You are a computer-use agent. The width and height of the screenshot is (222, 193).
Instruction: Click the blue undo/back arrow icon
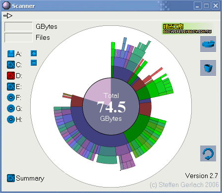[208, 153]
